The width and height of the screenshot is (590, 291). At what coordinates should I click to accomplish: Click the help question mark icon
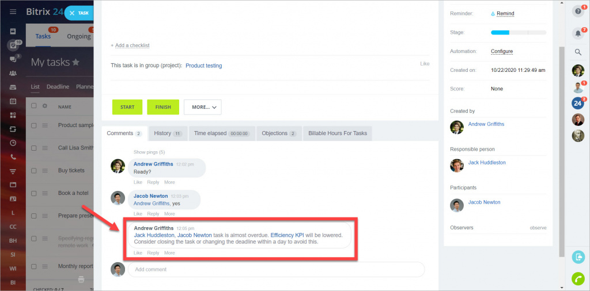[577, 12]
